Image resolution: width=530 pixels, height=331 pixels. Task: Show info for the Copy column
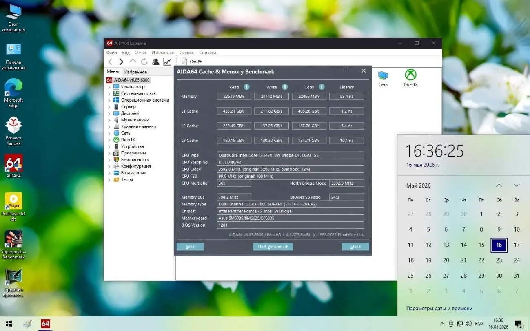coord(322,87)
